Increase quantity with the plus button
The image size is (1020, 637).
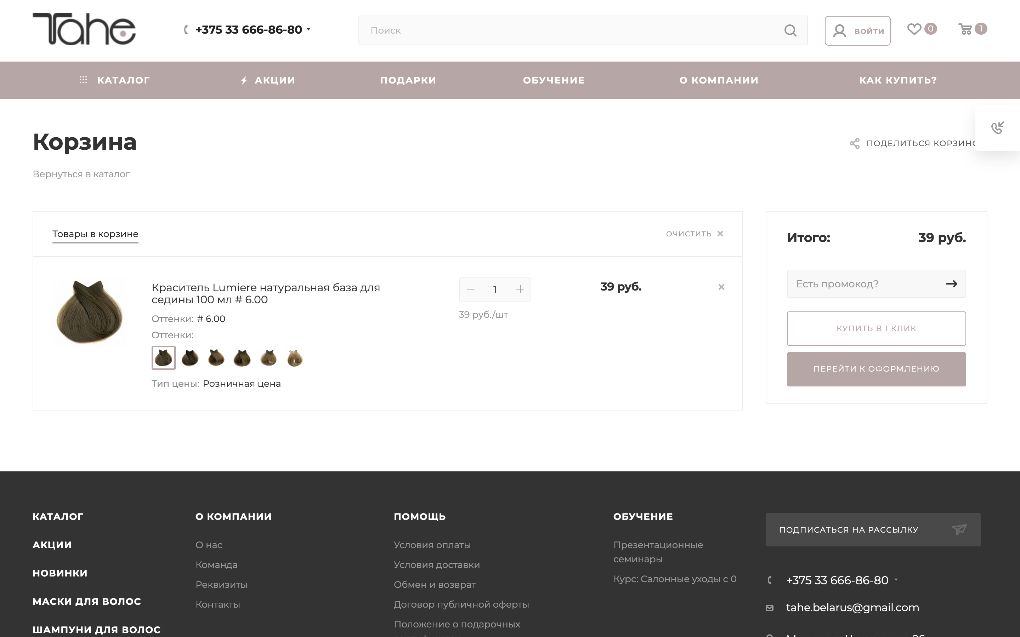(520, 289)
